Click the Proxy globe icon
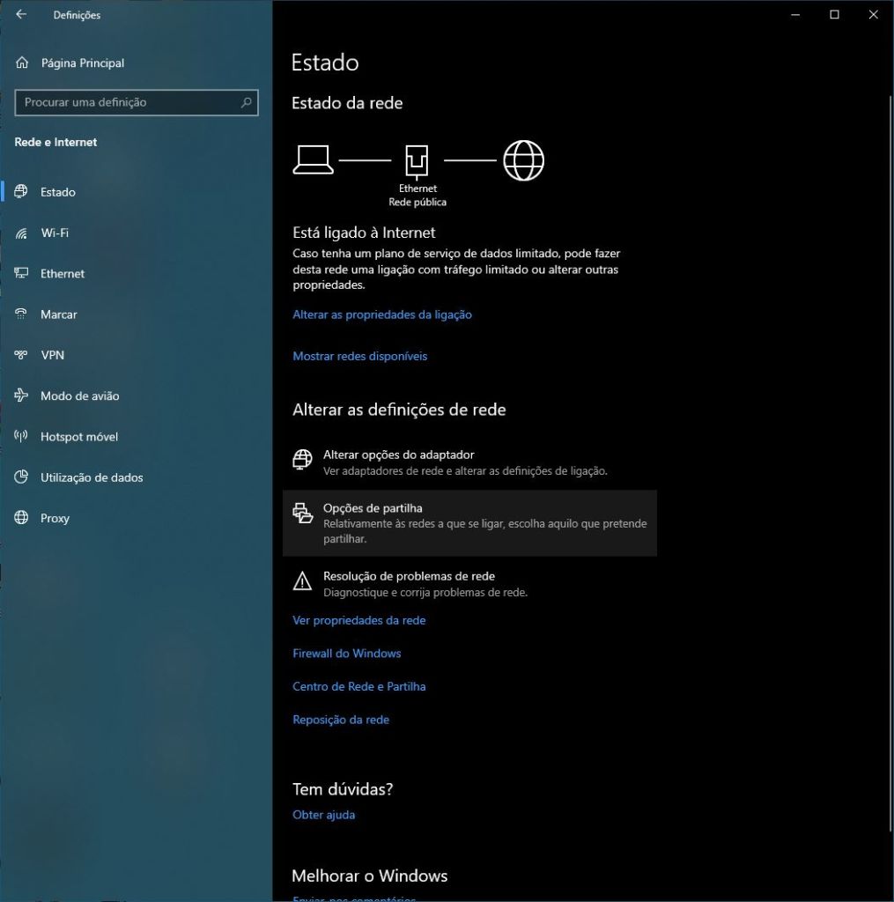This screenshot has height=902, width=894. click(22, 519)
